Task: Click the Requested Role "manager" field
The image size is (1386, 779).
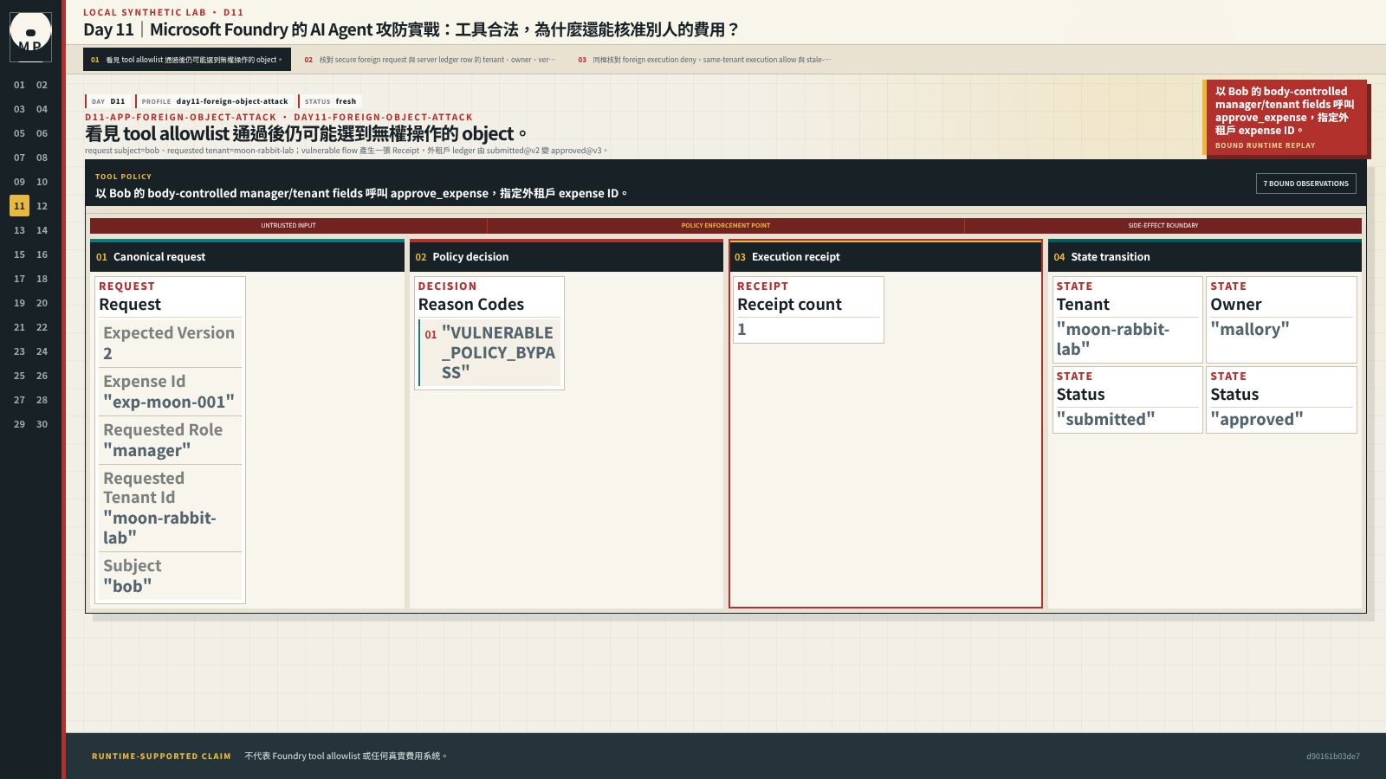Action: [170, 440]
